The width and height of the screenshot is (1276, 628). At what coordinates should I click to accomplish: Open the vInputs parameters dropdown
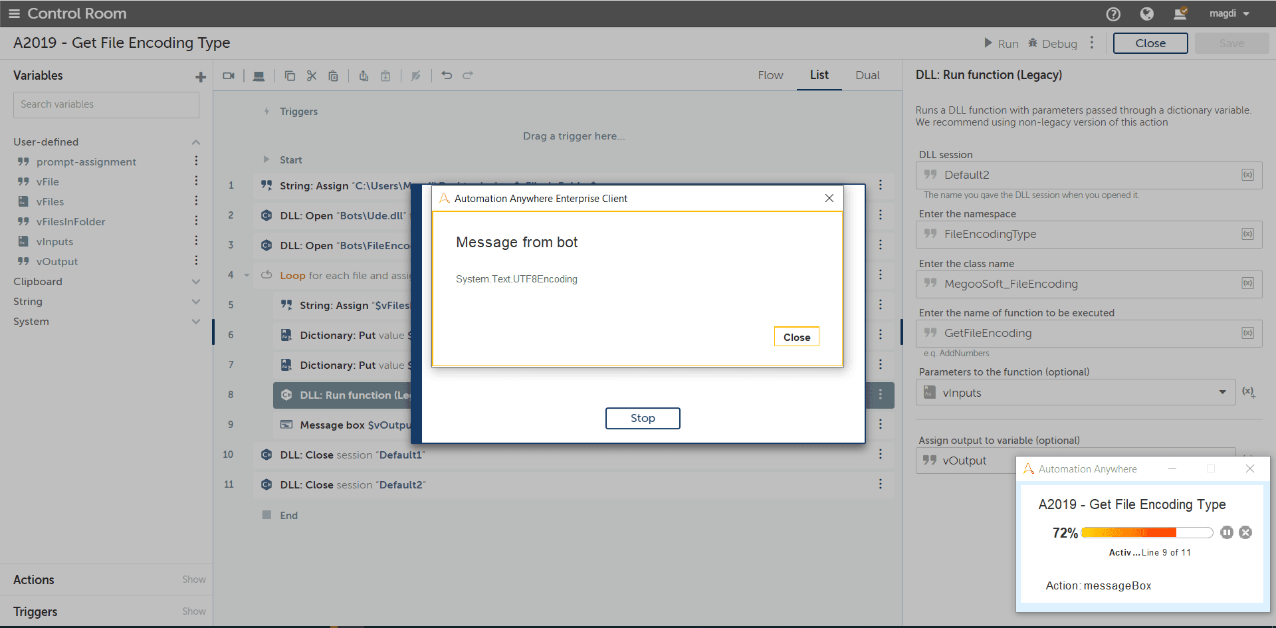[1075, 393]
